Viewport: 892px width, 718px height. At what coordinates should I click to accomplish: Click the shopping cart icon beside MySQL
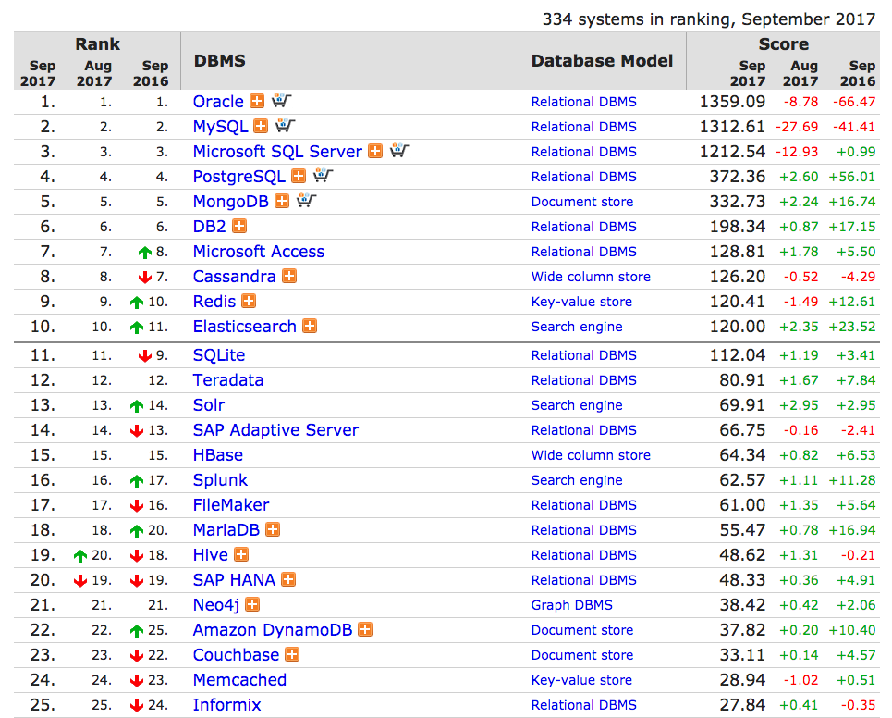click(x=286, y=127)
